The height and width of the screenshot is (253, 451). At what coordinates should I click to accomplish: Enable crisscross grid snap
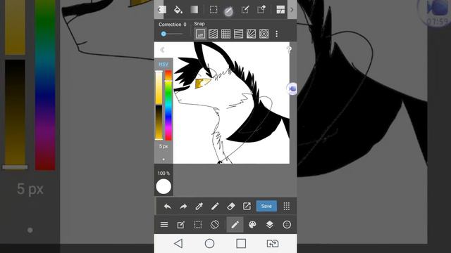coord(225,34)
